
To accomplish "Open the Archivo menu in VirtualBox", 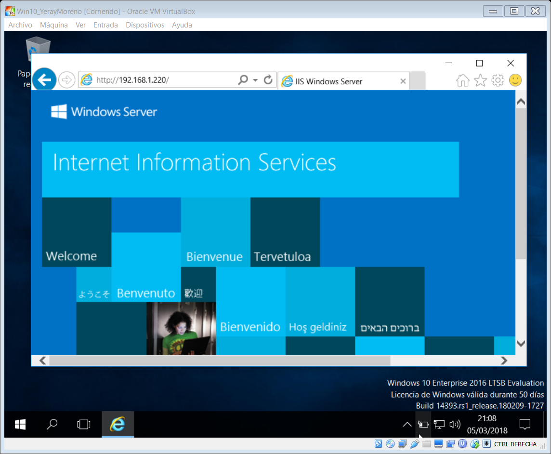I will [x=20, y=25].
